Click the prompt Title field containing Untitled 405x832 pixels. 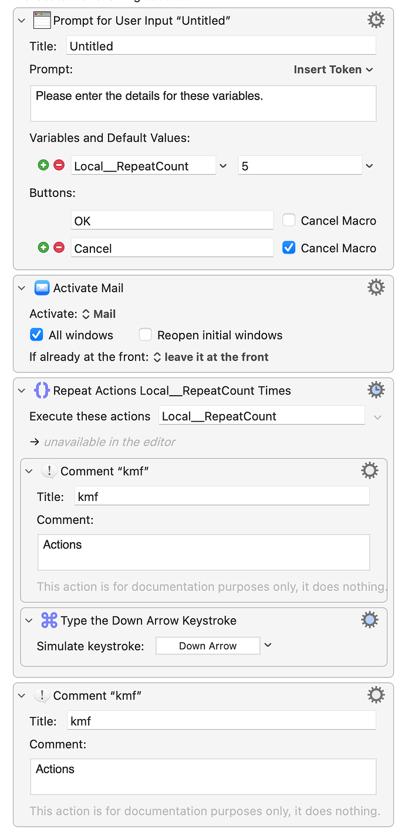point(222,46)
